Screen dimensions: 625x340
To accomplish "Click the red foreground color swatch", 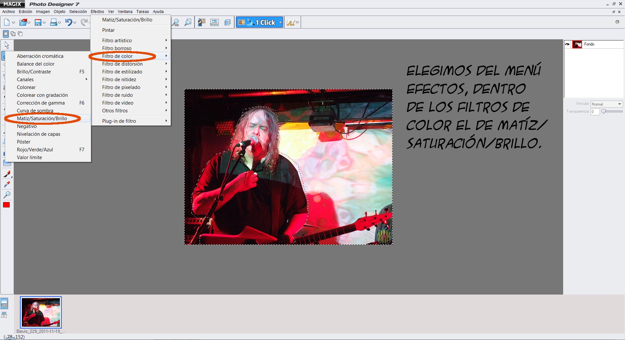I will (7, 205).
